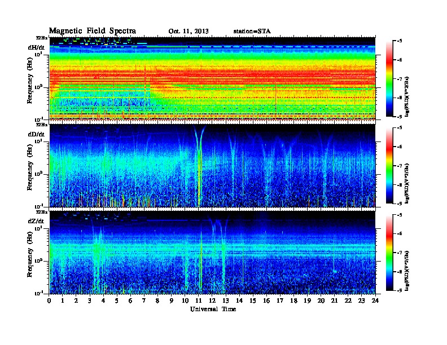Select the "Oct. 11, 2013" date text
447x345 pixels.
[x=189, y=32]
